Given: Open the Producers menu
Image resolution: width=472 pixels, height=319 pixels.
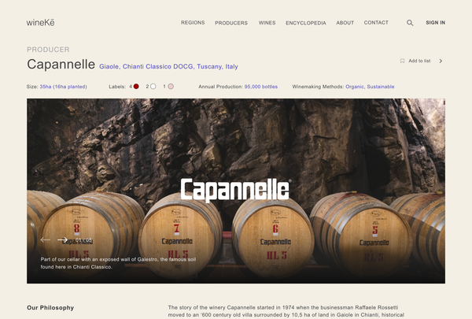Looking at the screenshot, I should point(231,23).
